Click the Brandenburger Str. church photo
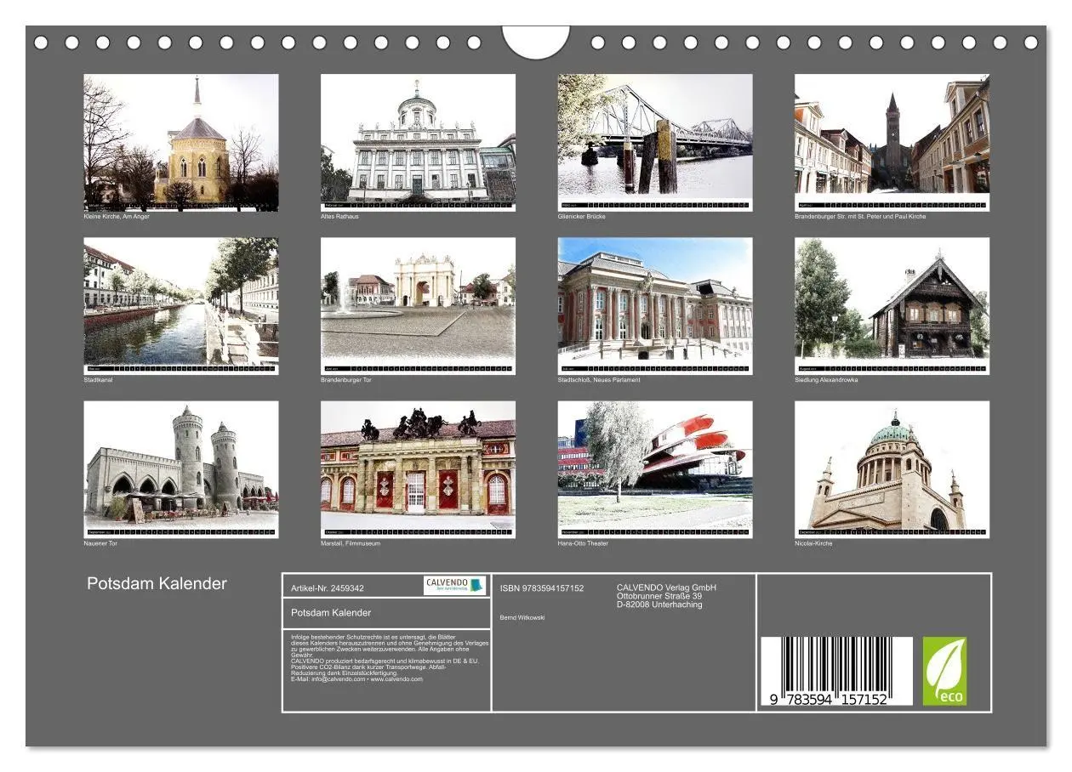This screenshot has height=772, width=1072. [x=892, y=142]
